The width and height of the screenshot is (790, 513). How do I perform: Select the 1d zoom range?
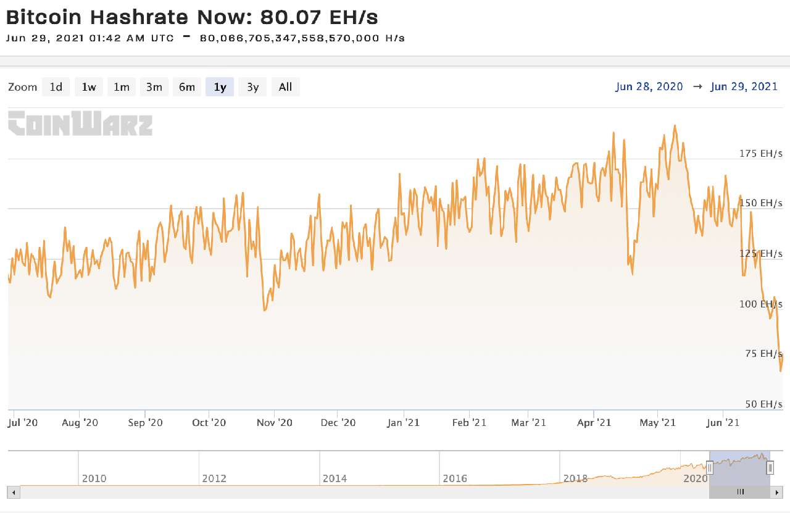pos(56,87)
